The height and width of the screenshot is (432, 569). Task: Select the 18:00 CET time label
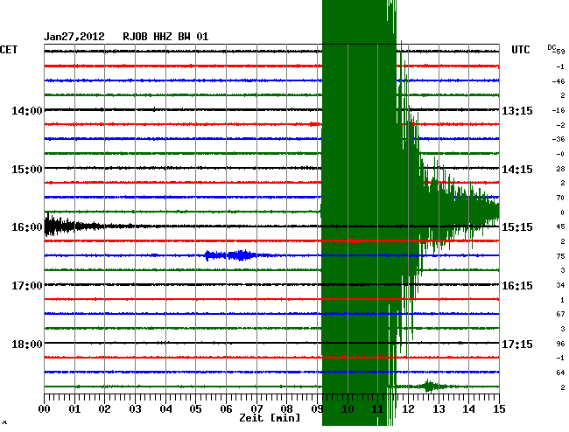[27, 344]
